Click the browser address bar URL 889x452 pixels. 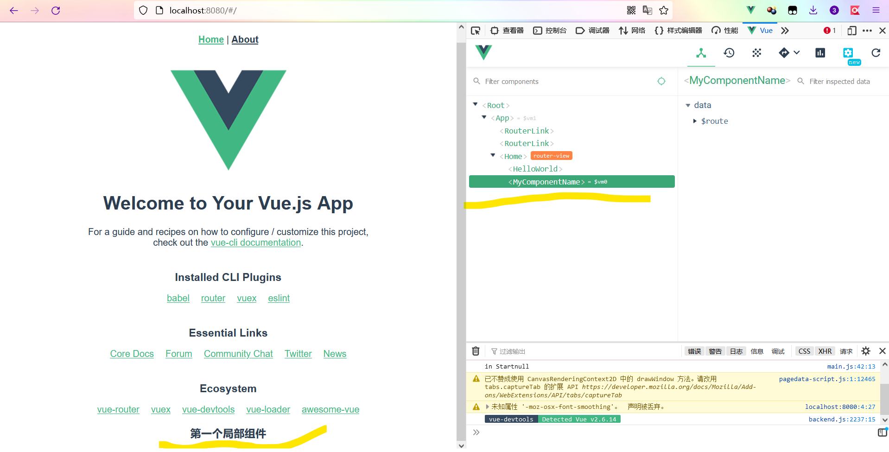pos(203,10)
